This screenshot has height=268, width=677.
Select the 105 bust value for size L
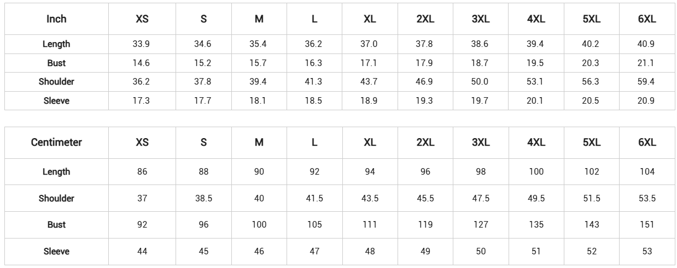coord(314,224)
